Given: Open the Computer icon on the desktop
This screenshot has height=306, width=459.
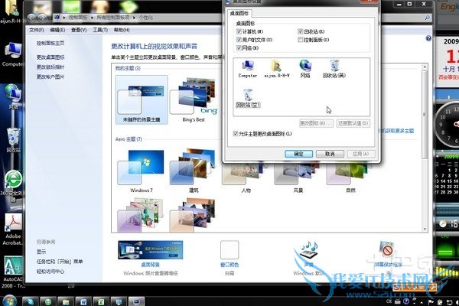Looking at the screenshot, I should [12, 55].
